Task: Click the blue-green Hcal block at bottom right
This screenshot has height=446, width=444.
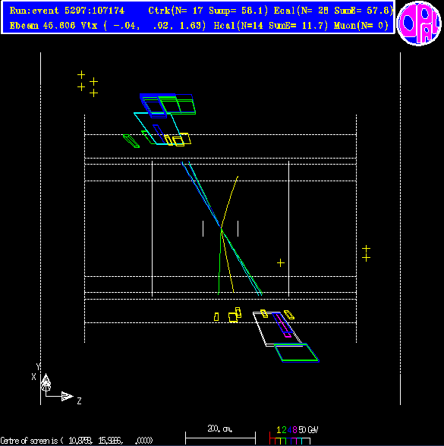Action: click(x=296, y=353)
